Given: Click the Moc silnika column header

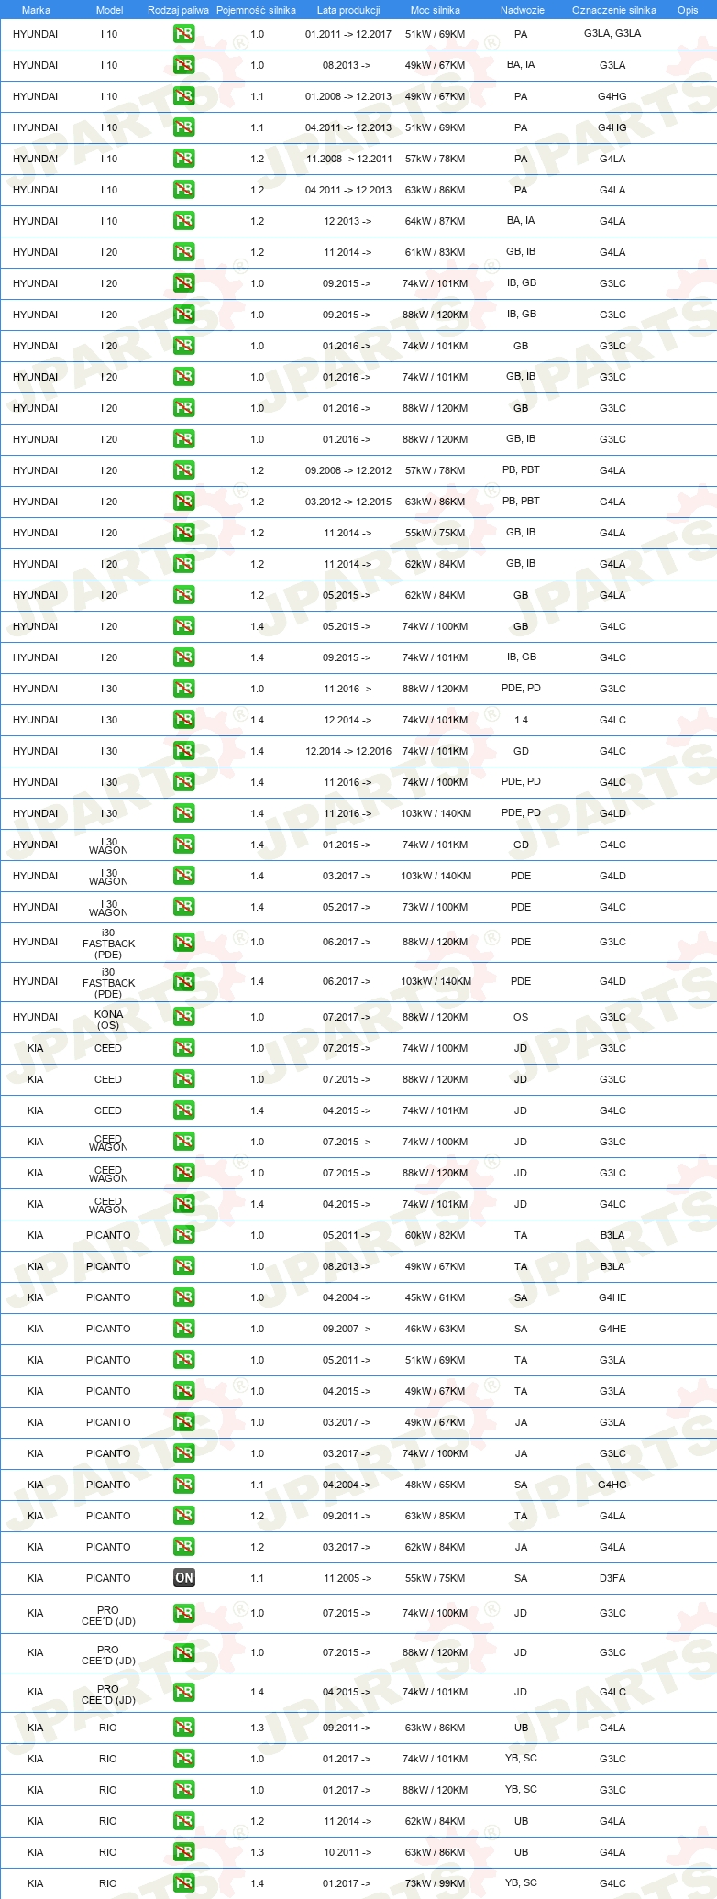Looking at the screenshot, I should tap(436, 10).
